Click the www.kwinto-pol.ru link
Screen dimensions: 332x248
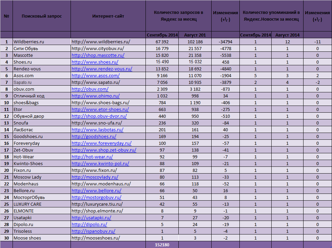click(x=100, y=163)
